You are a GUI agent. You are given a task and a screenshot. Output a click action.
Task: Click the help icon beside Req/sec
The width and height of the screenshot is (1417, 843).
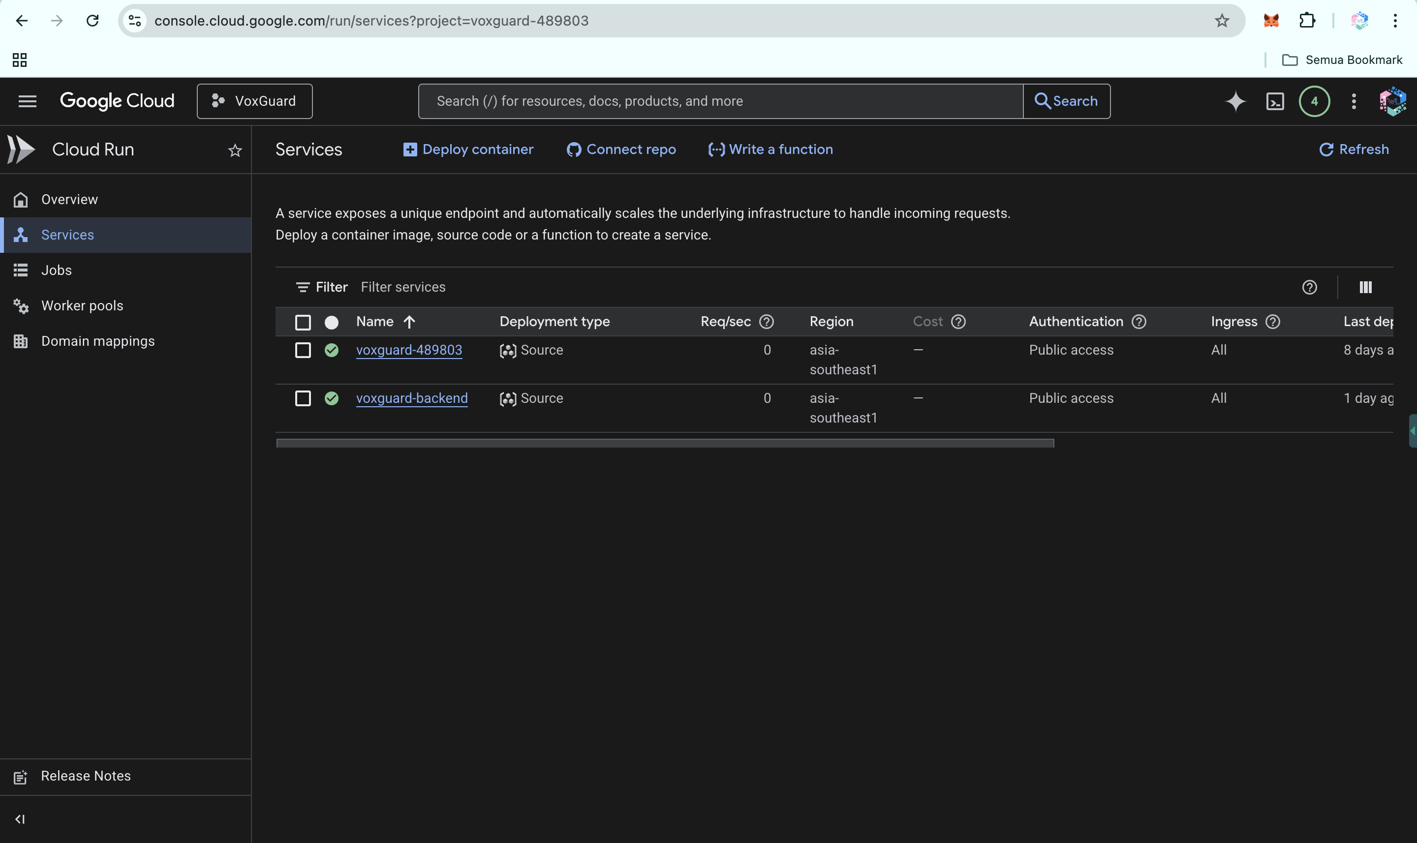767,322
